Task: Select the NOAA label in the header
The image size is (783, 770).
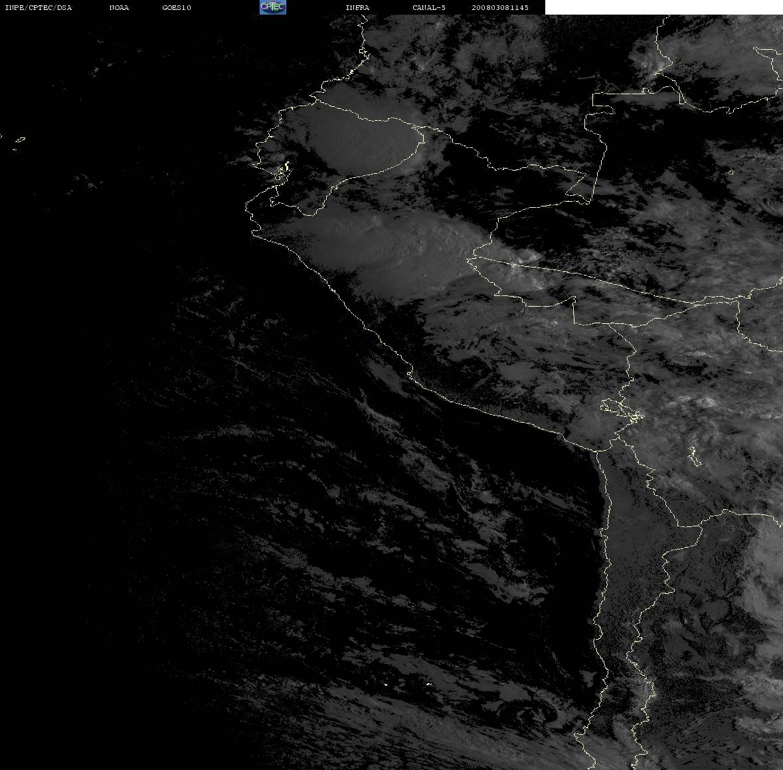Action: (x=119, y=7)
